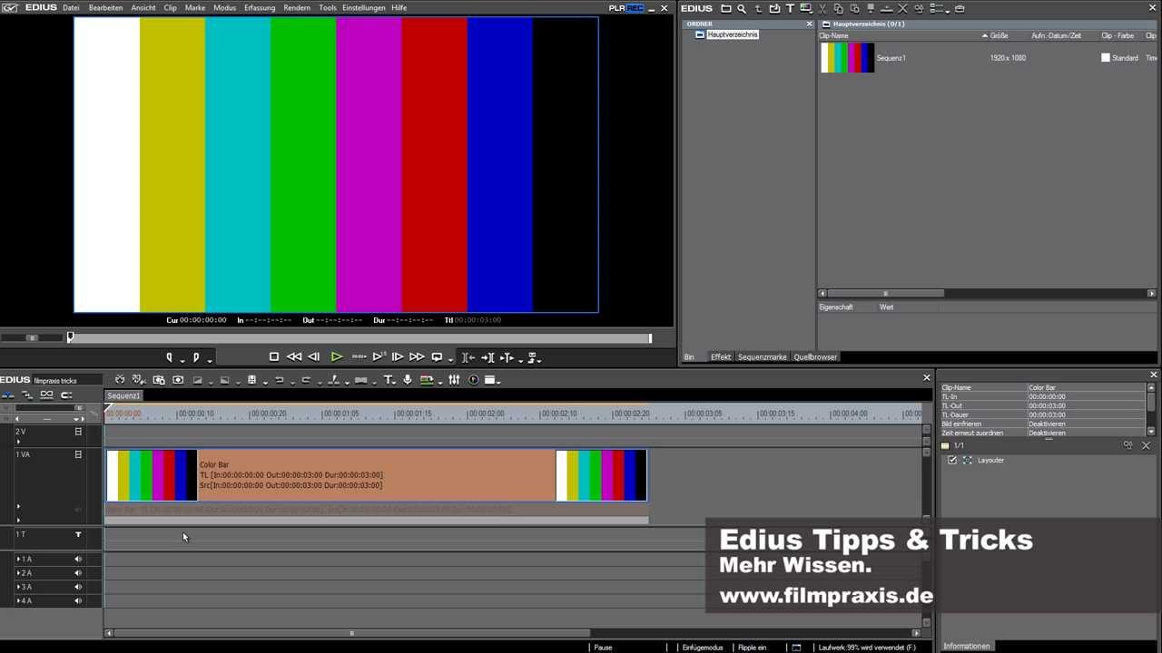Click the Set In point marker icon

click(169, 357)
